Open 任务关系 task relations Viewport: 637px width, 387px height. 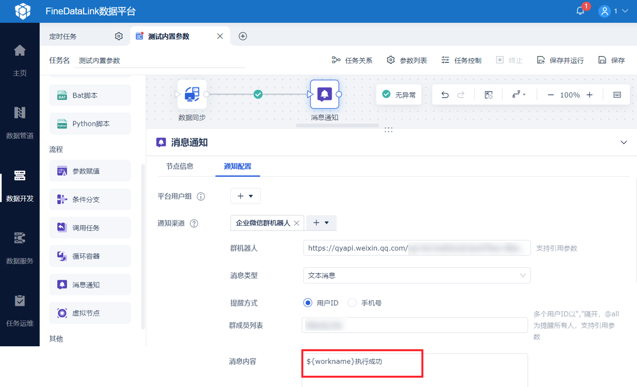tap(352, 60)
